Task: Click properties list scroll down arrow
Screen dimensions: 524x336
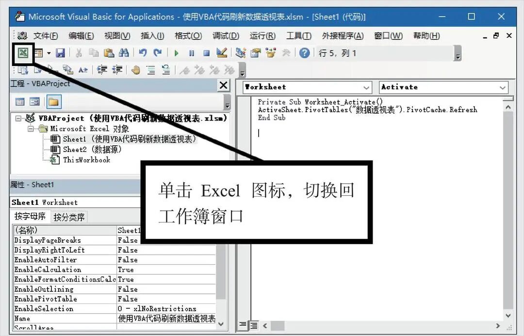Action: (221, 324)
